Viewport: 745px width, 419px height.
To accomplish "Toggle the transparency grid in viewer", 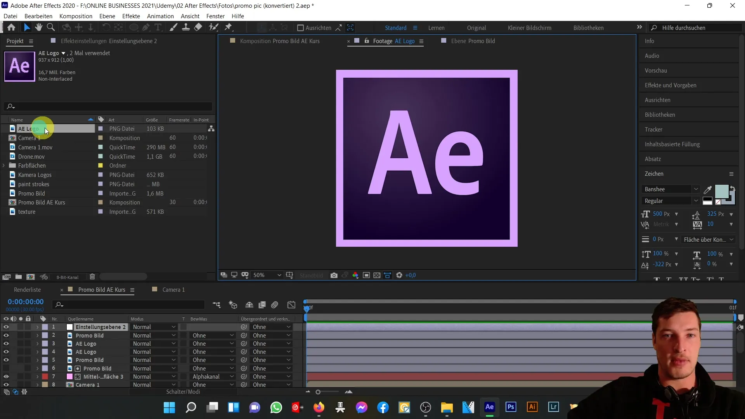I will coord(377,275).
